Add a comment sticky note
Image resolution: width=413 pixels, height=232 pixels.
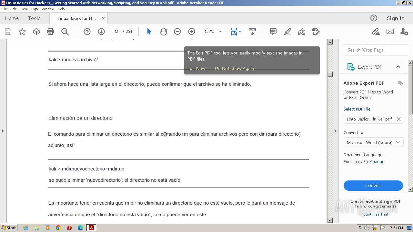(x=273, y=32)
